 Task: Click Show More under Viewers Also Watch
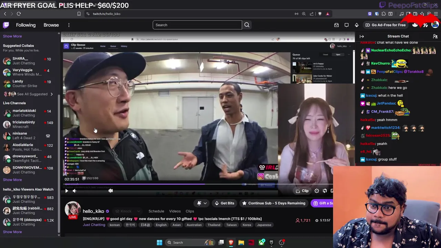(12, 232)
